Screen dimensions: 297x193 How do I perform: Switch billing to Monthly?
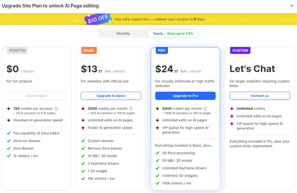(x=123, y=34)
